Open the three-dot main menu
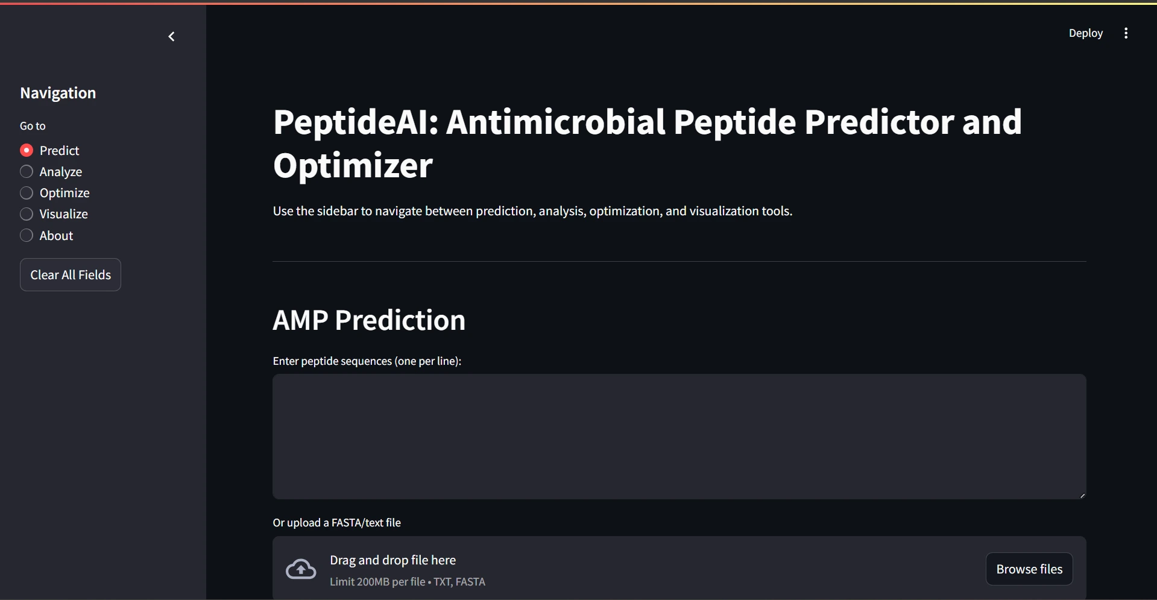Image resolution: width=1157 pixels, height=600 pixels. pyautogui.click(x=1126, y=33)
